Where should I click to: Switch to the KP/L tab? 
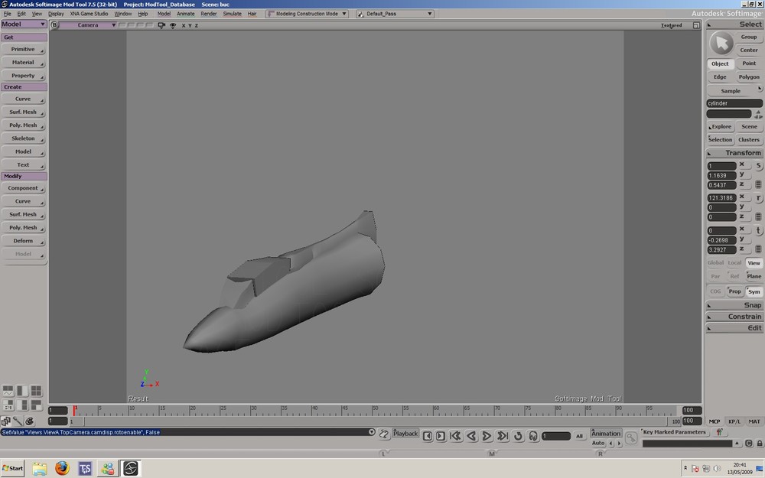click(x=734, y=421)
